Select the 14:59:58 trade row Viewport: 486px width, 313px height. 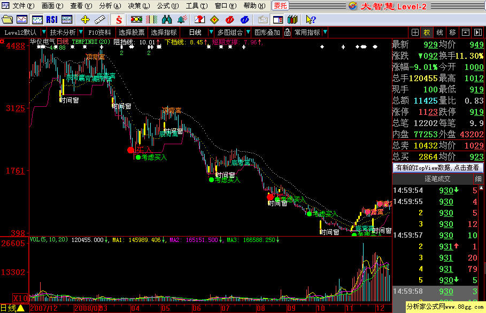click(x=437, y=291)
